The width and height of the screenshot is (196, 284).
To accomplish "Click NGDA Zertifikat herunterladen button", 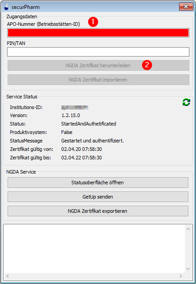I will (98, 65).
